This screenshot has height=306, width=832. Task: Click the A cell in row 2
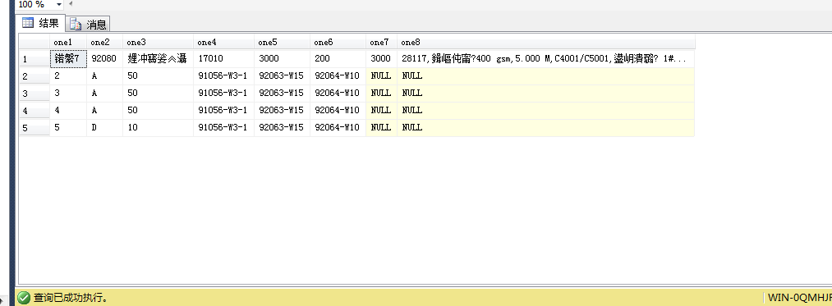pos(104,76)
